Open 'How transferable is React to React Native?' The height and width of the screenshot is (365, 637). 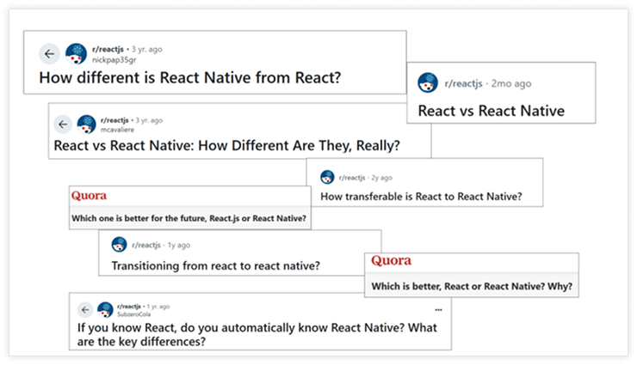click(x=421, y=197)
